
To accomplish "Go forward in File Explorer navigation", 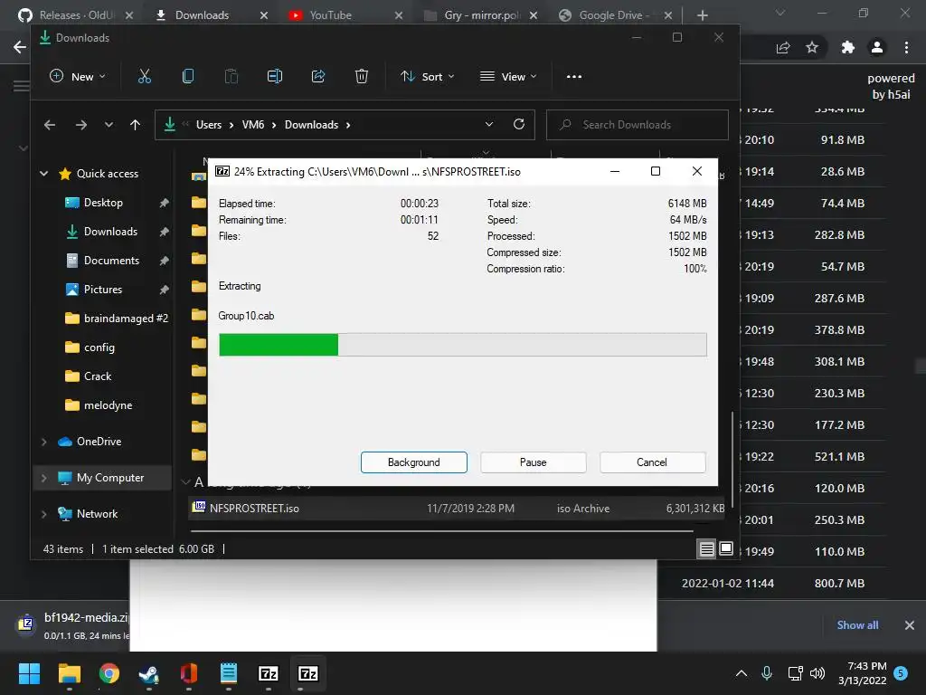I will (x=80, y=125).
